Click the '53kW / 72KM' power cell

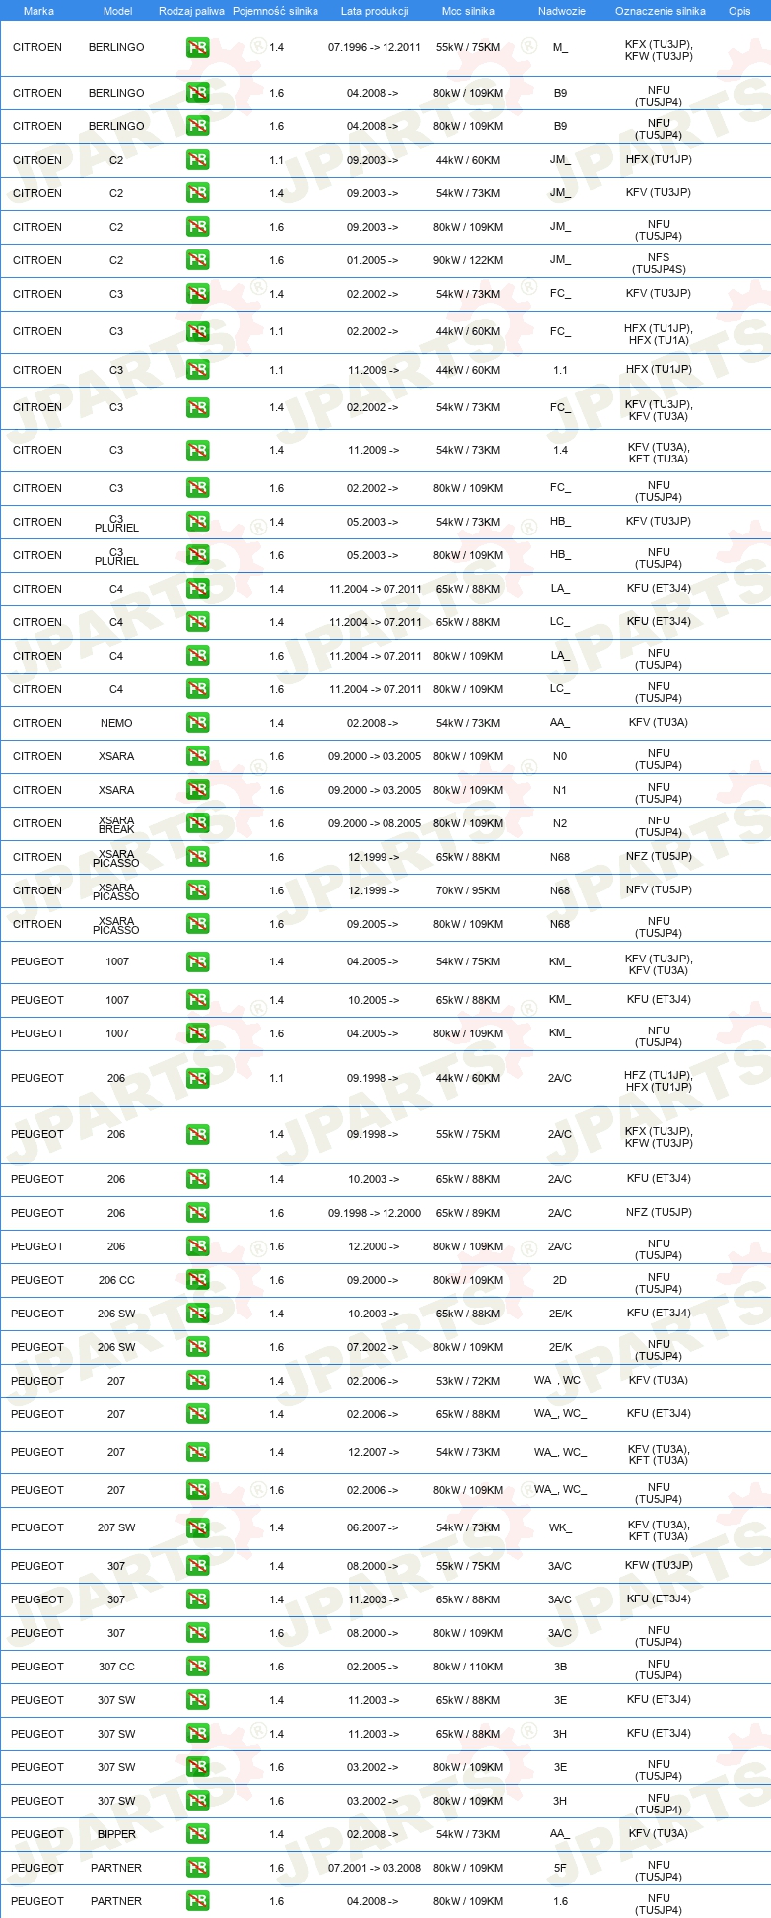pos(467,1381)
